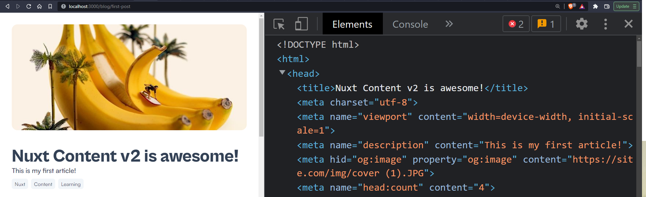Select the meta head:count element
Viewport: 646px width, 197px height.
coord(396,188)
